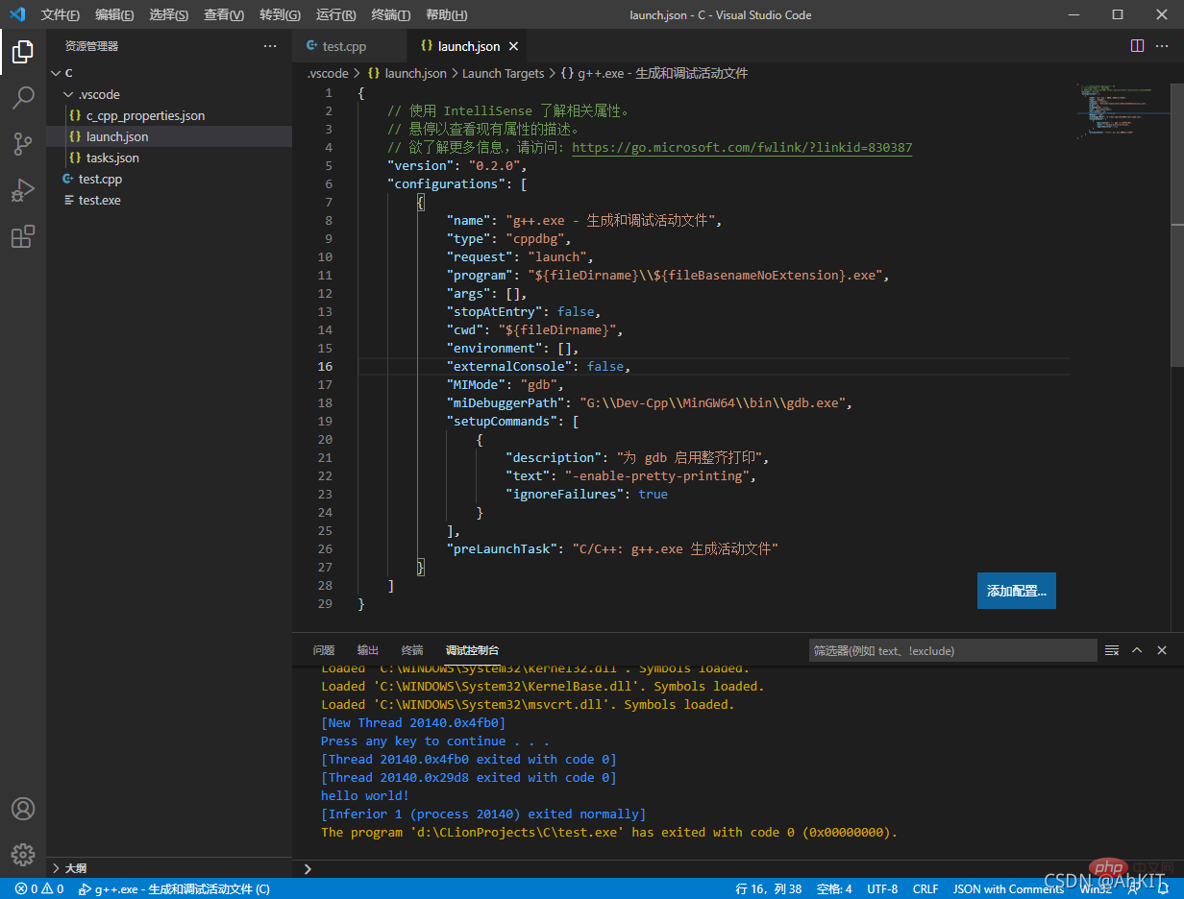Click the 添加配置... button
The width and height of the screenshot is (1184, 899).
click(1016, 591)
